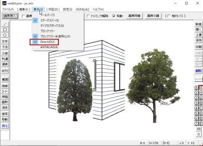Viewport: 203px width, 146px height.
Task: Click the S=1/50 scale indicator
Action: pyautogui.click(x=153, y=143)
